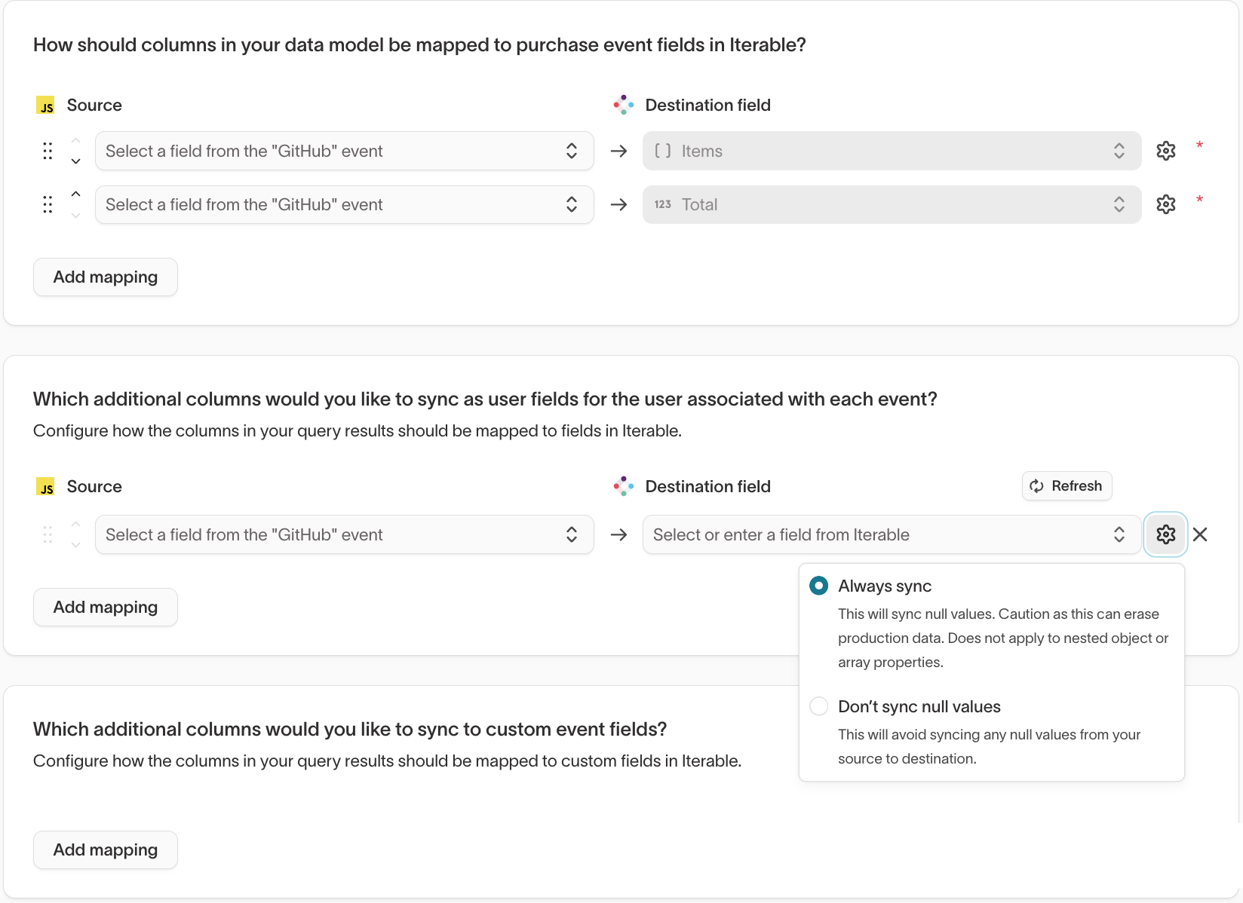Move Total mapping row up
The width and height of the screenshot is (1243, 903).
75,194
